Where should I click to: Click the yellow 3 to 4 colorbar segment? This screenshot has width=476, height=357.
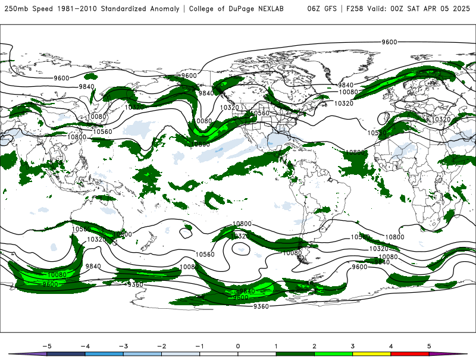[371, 354]
